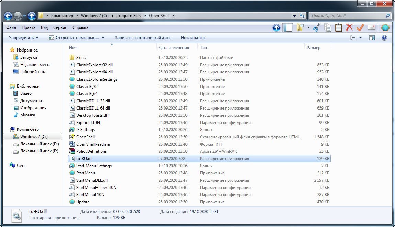Sort by the Размер column header

point(318,48)
